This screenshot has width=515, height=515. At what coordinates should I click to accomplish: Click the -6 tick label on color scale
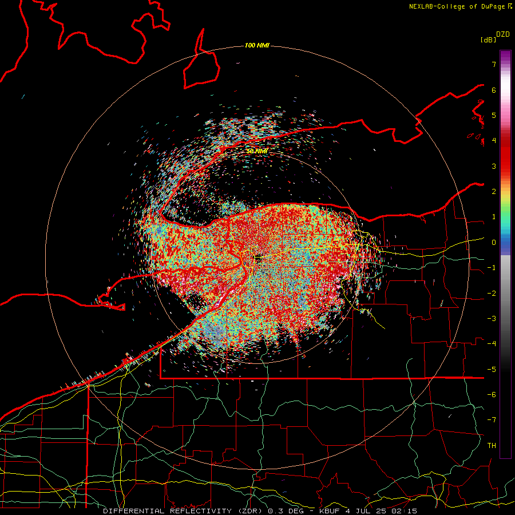pyautogui.click(x=492, y=395)
